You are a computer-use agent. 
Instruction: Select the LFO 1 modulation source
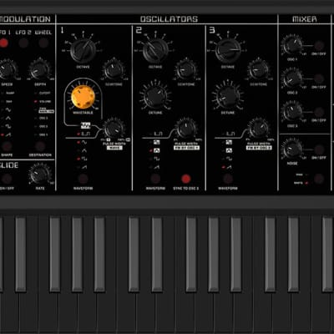tap(3, 43)
